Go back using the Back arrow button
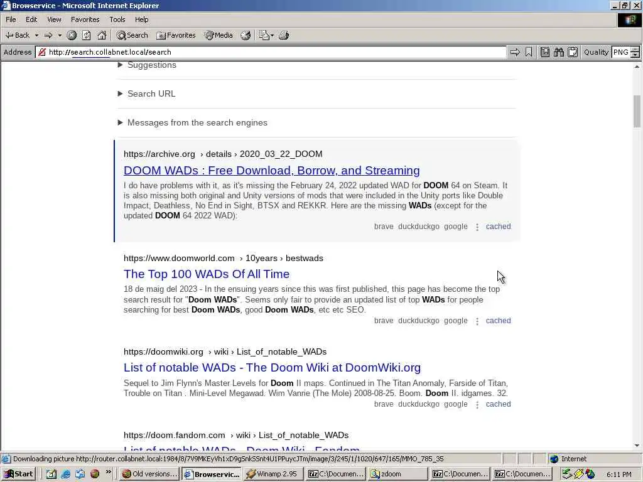Viewport: 643px width, 482px height. coord(17,35)
